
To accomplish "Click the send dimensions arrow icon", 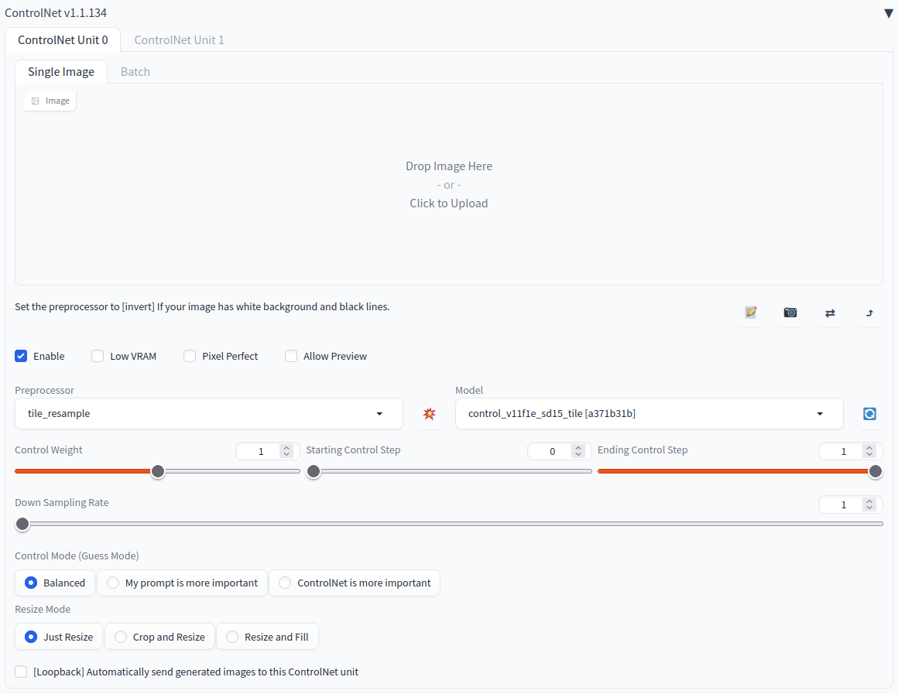I will tap(869, 313).
